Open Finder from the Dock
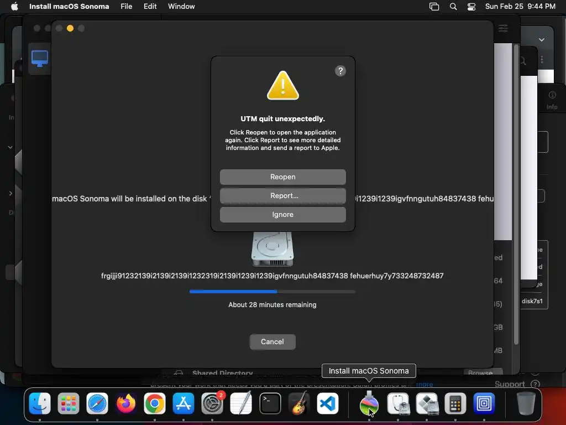566x425 pixels. tap(40, 403)
